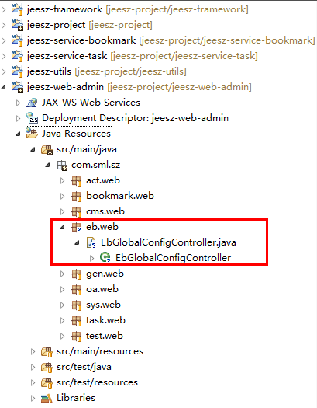The height and width of the screenshot is (408, 317).
Task: Collapse the Java Resources node
Action: tap(18, 134)
